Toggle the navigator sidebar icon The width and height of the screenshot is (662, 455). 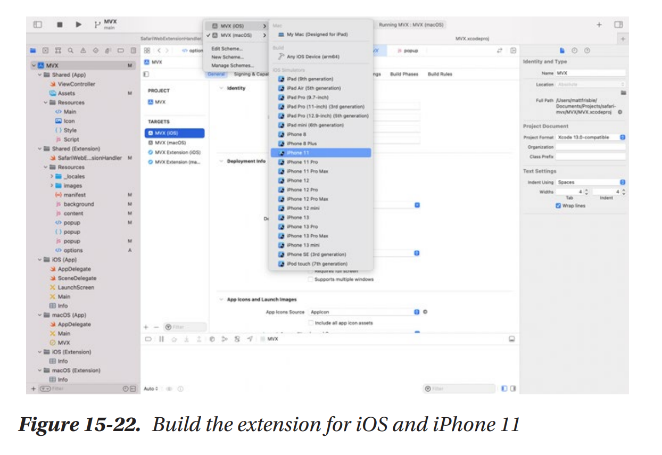click(x=38, y=24)
